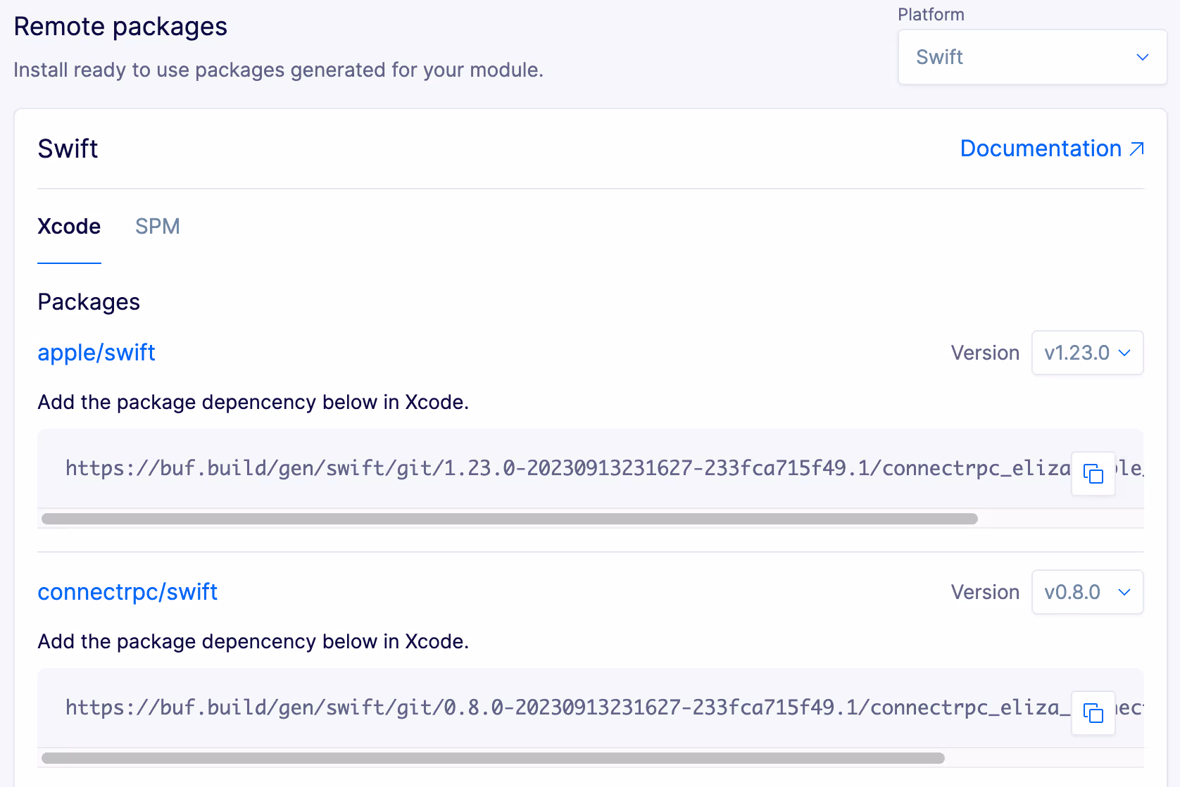Click the Remote packages heading
Image resolution: width=1180 pixels, height=787 pixels.
click(120, 26)
